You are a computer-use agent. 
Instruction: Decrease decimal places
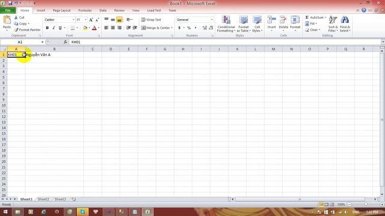pos(211,28)
